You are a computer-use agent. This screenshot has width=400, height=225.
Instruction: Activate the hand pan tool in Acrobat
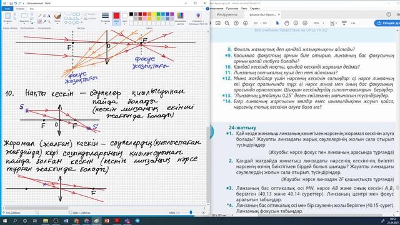tap(286, 23)
